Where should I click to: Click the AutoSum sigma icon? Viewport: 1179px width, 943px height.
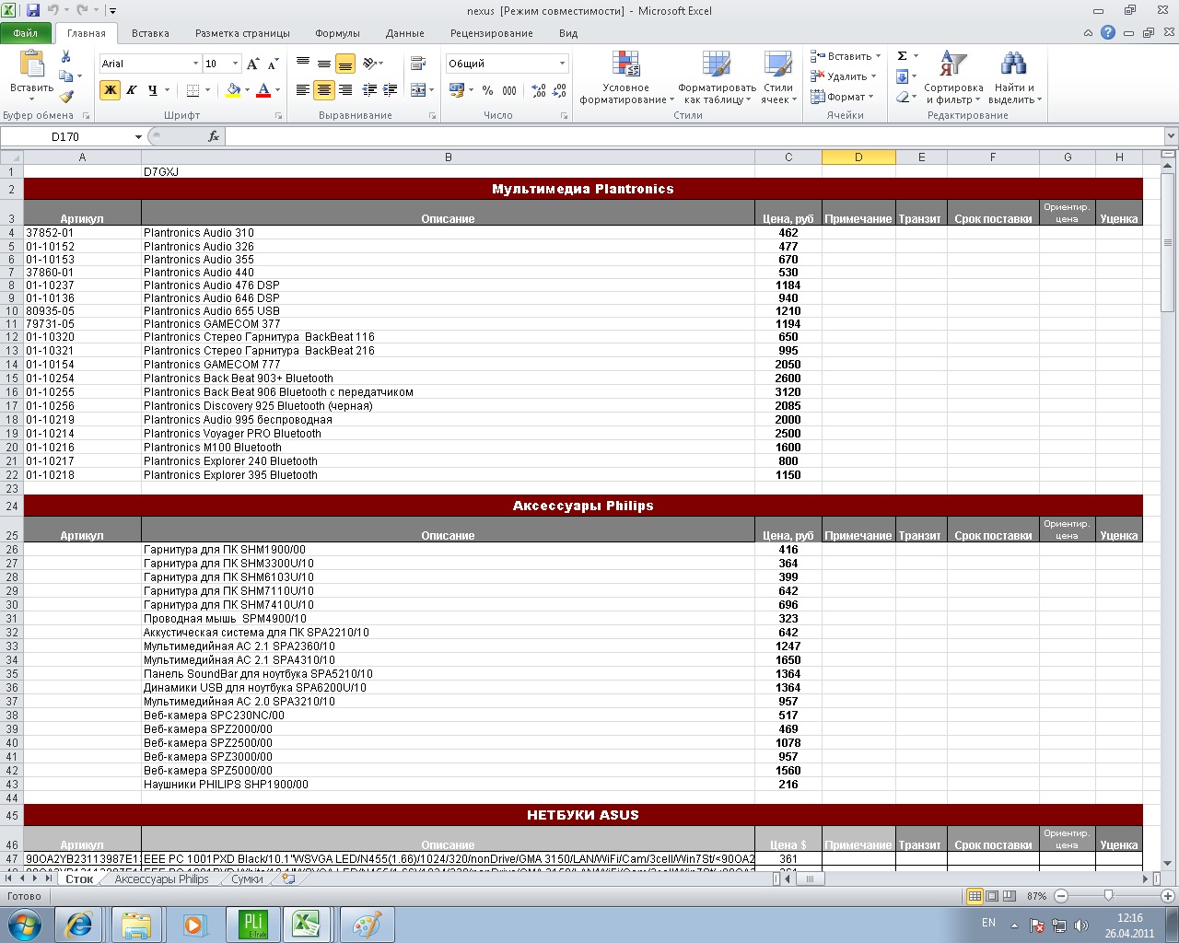[x=903, y=56]
